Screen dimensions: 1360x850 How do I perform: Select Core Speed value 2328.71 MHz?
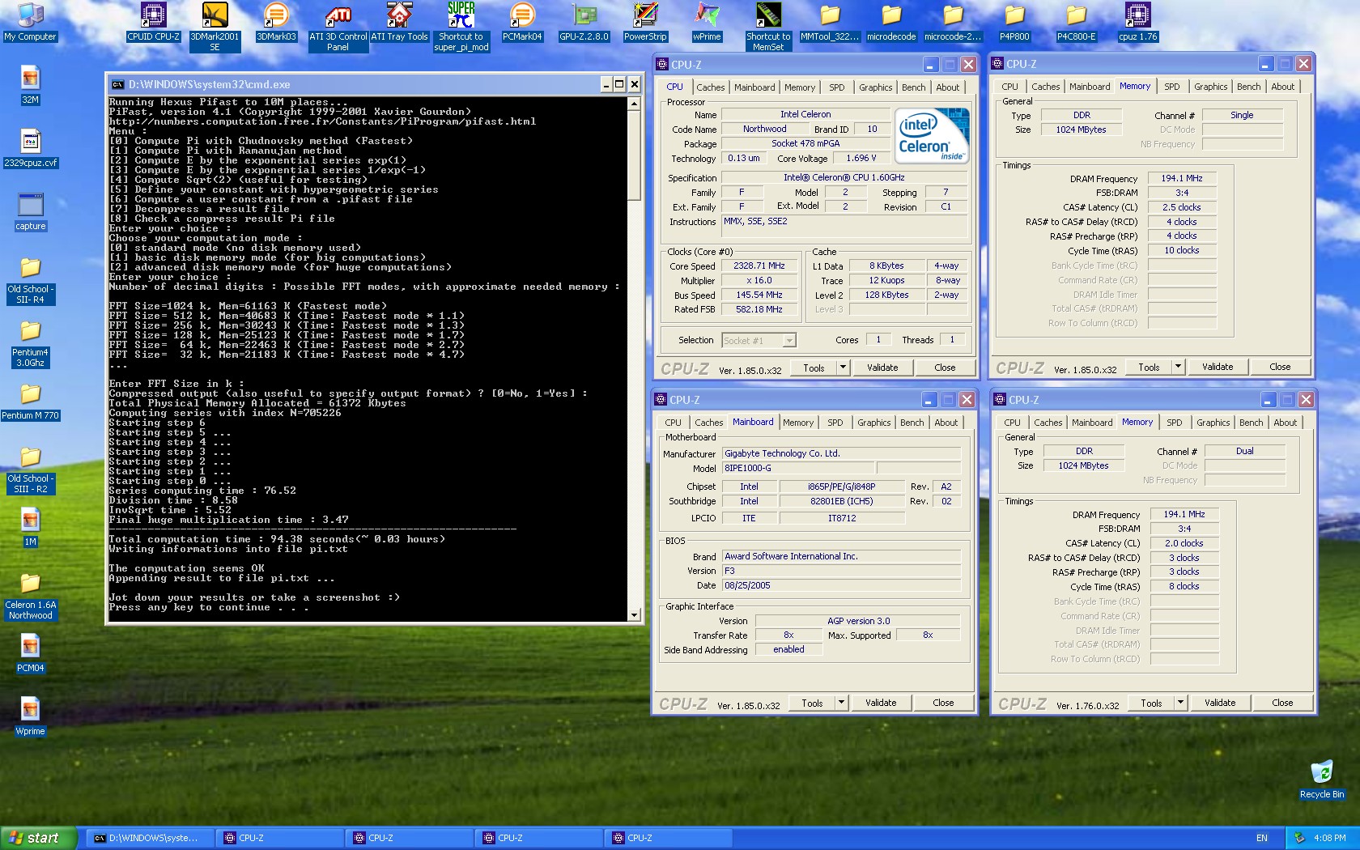759,266
